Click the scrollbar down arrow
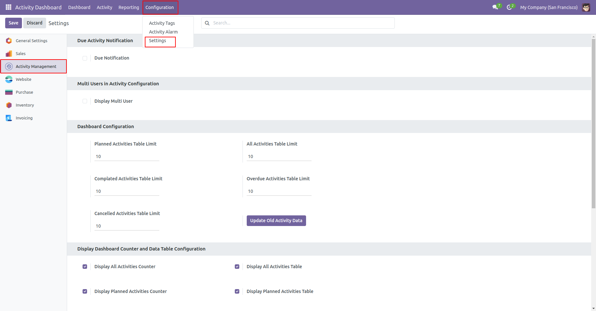Viewport: 596px width, 311px height. coord(593,308)
